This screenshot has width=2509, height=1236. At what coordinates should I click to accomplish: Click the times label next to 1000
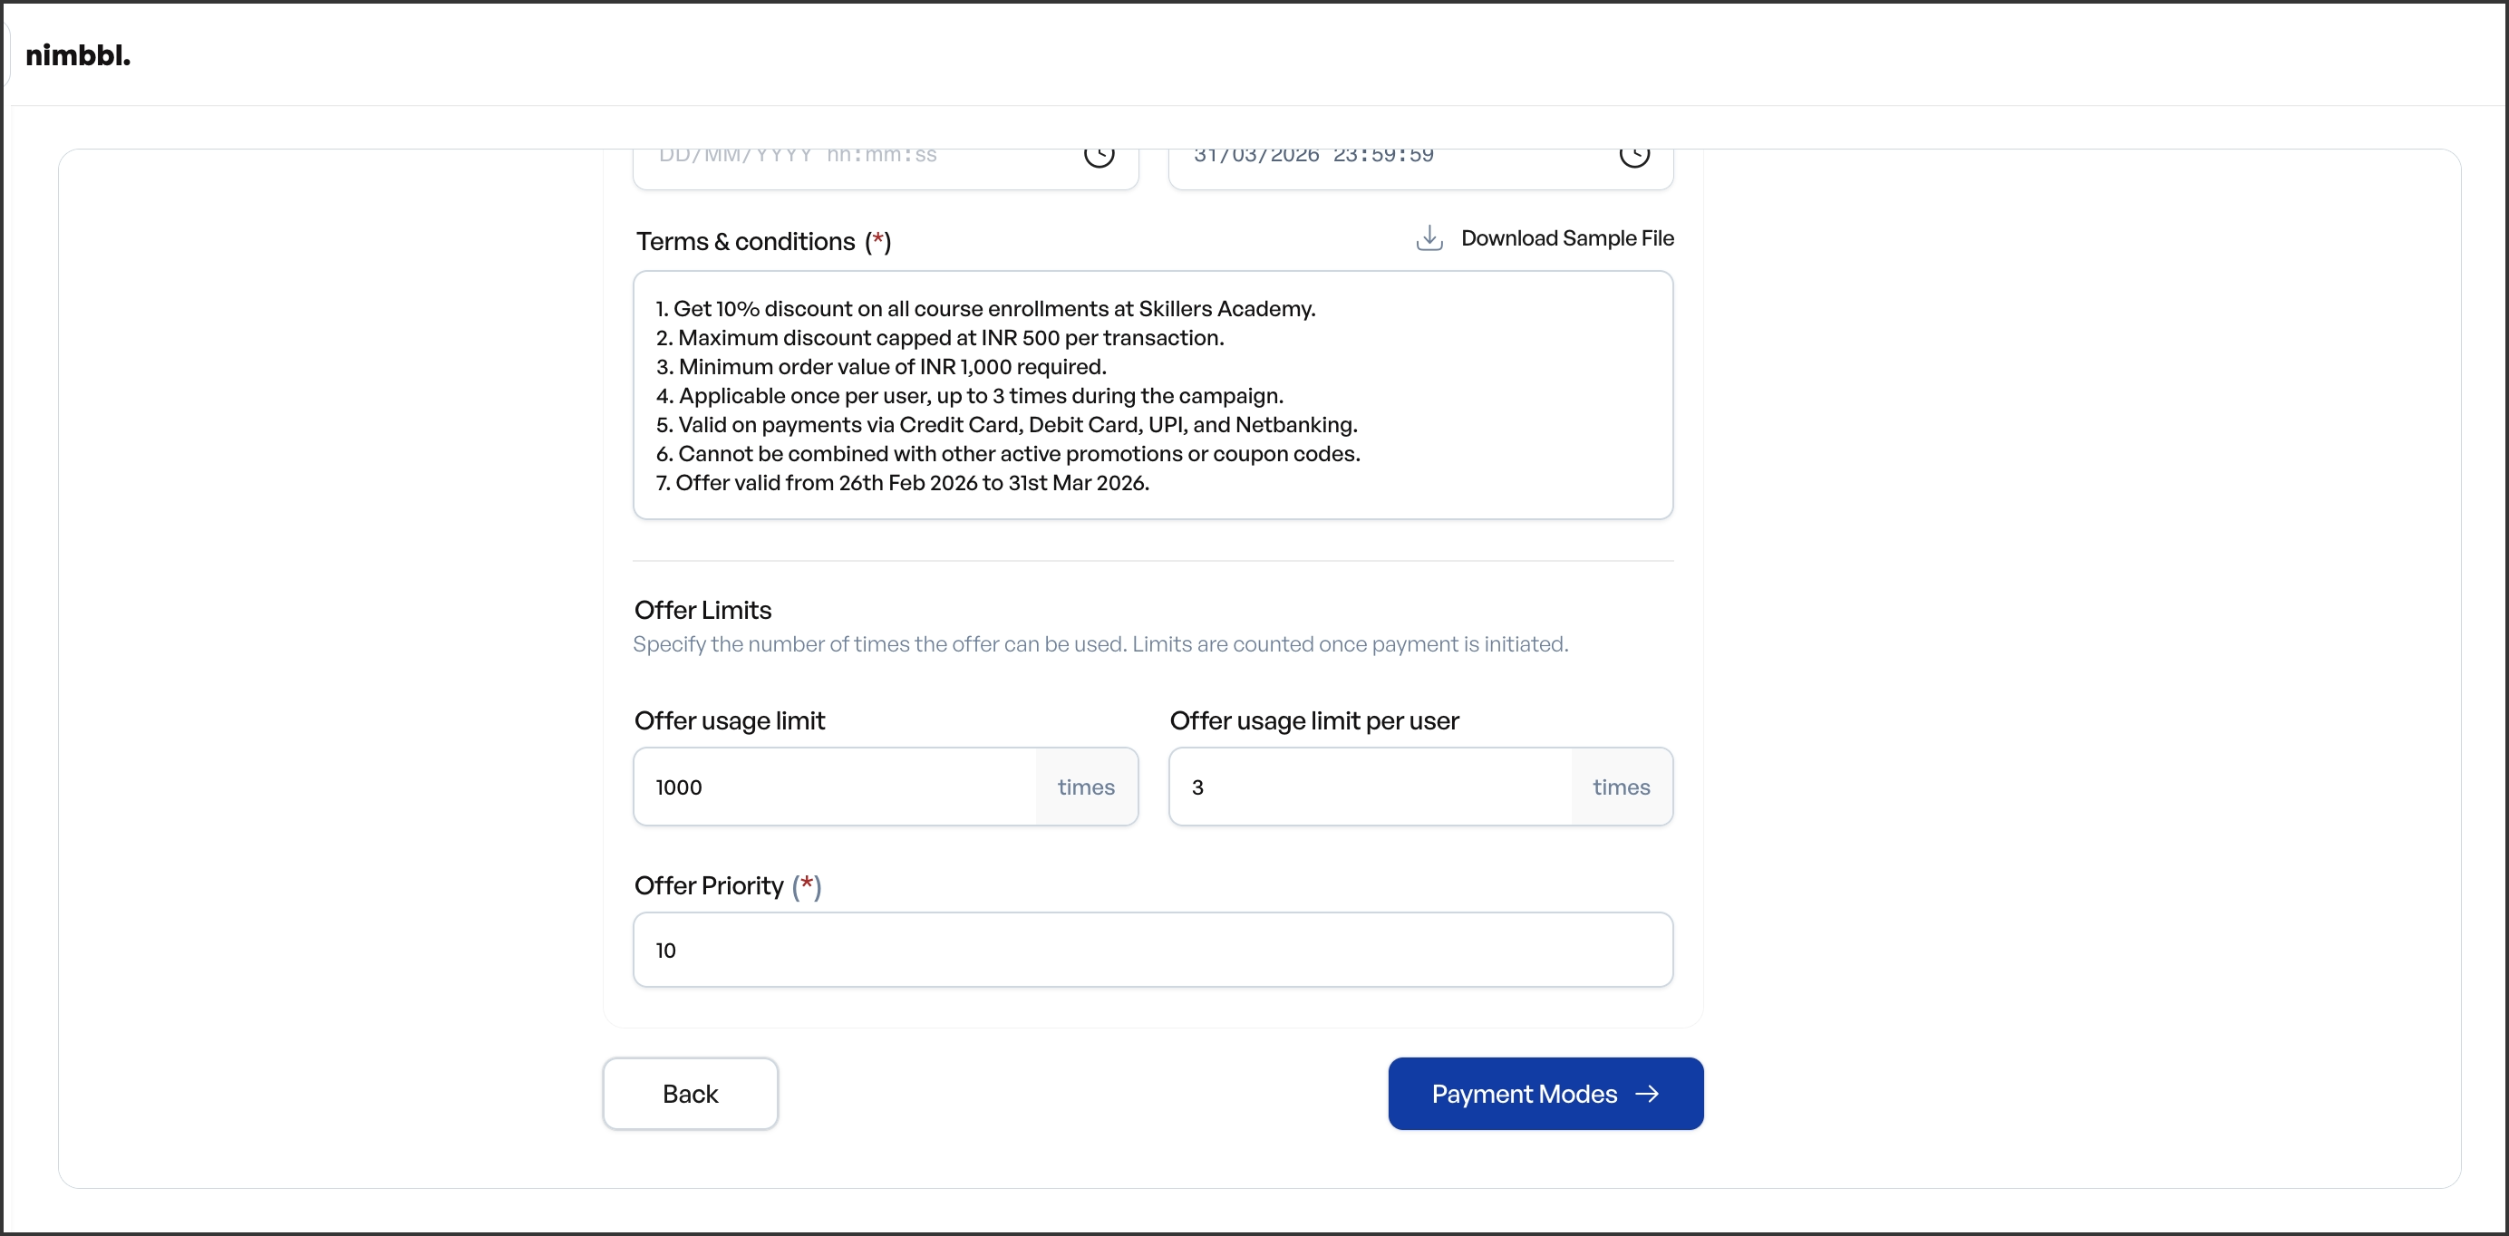tap(1086, 787)
